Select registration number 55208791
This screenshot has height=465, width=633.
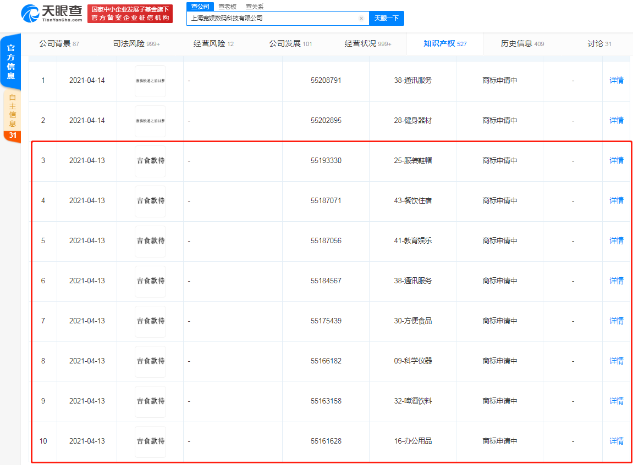point(326,81)
